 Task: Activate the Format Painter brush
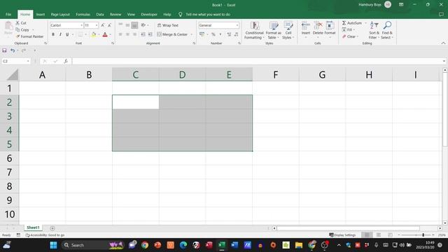(x=29, y=36)
